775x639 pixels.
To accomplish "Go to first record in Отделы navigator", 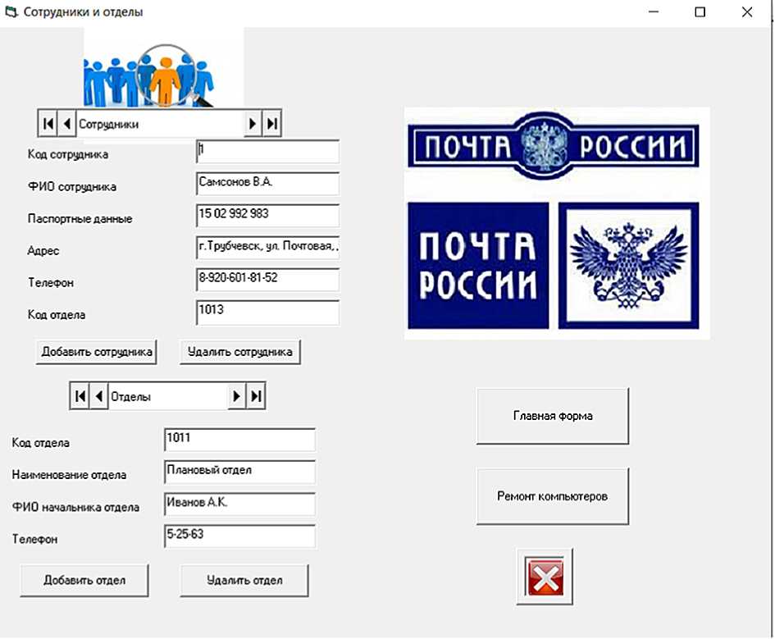I will (80, 396).
